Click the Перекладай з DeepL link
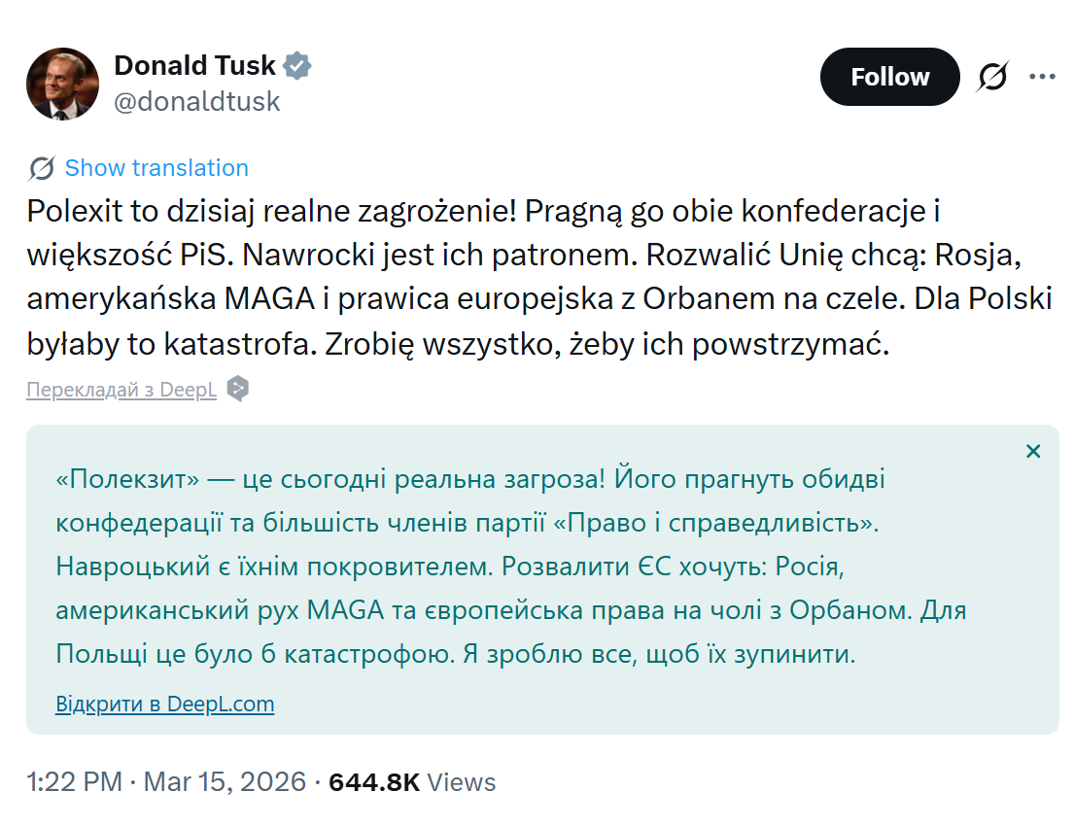Viewport: 1074px width, 826px height. (x=121, y=388)
